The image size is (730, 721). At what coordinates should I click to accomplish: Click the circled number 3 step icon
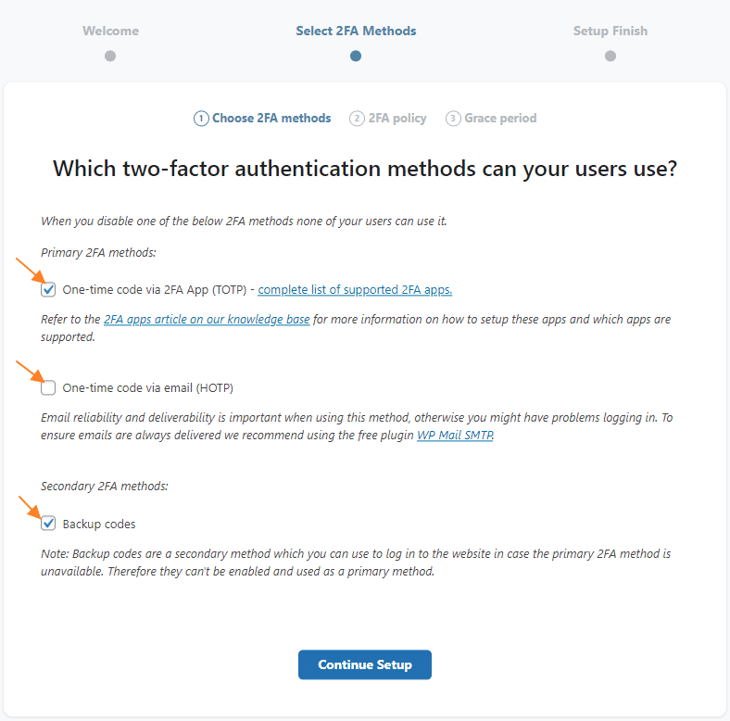point(453,119)
